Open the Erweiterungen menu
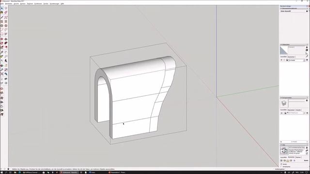The width and height of the screenshot is (310, 174). point(54,4)
